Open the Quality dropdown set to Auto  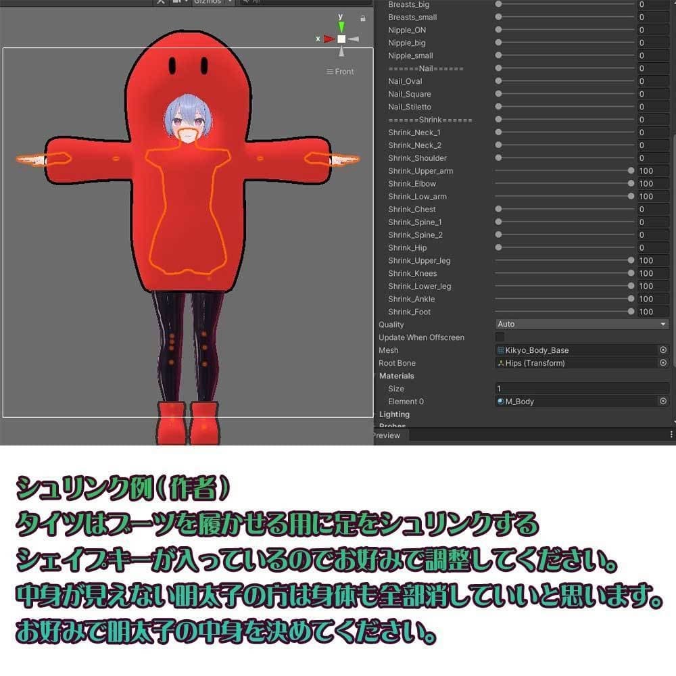(581, 324)
